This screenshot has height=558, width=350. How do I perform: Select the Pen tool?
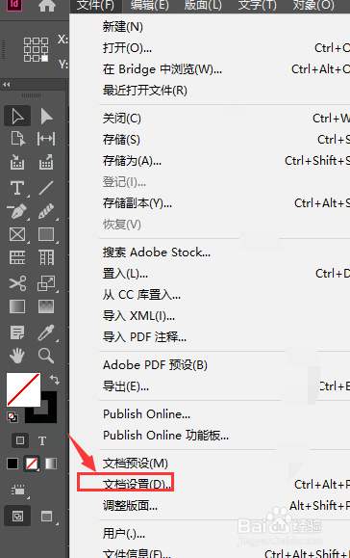[17, 211]
